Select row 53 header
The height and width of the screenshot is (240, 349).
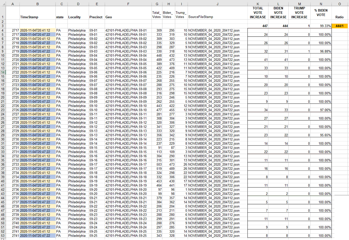tap(3, 235)
